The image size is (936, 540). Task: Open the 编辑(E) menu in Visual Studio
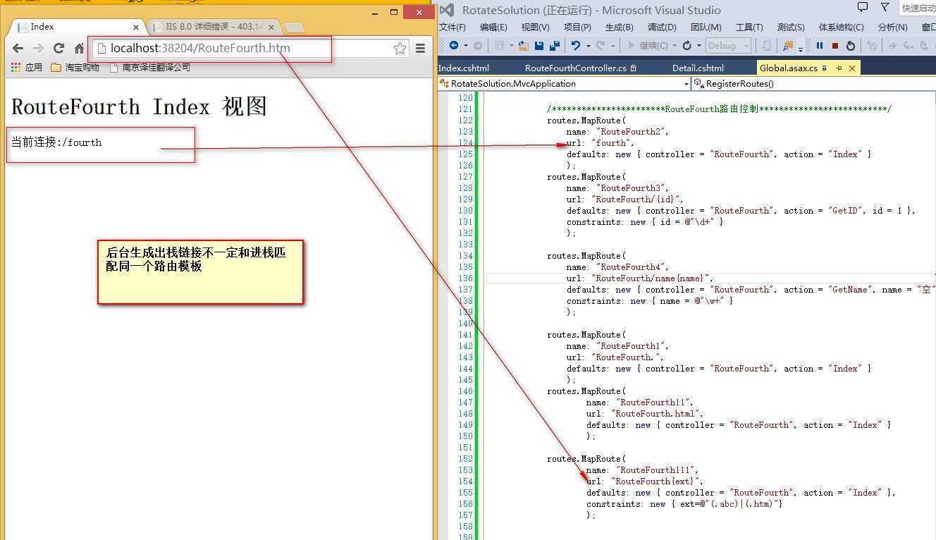point(493,27)
